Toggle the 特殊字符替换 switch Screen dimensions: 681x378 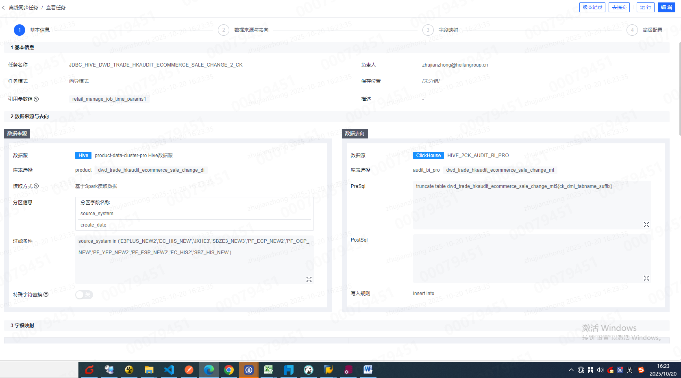pyautogui.click(x=84, y=295)
